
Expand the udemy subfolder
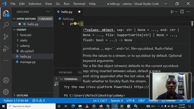[x=33, y=46]
